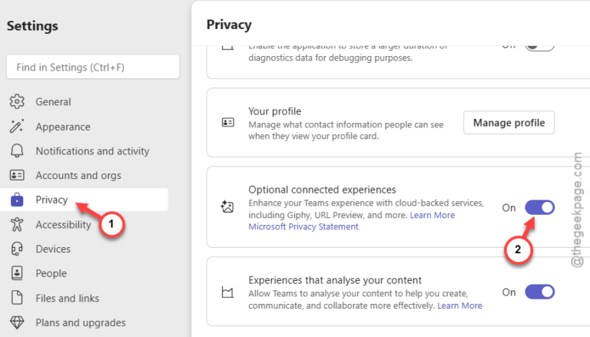
Task: Turn off Optional connected experiences toggle
Action: coord(539,207)
